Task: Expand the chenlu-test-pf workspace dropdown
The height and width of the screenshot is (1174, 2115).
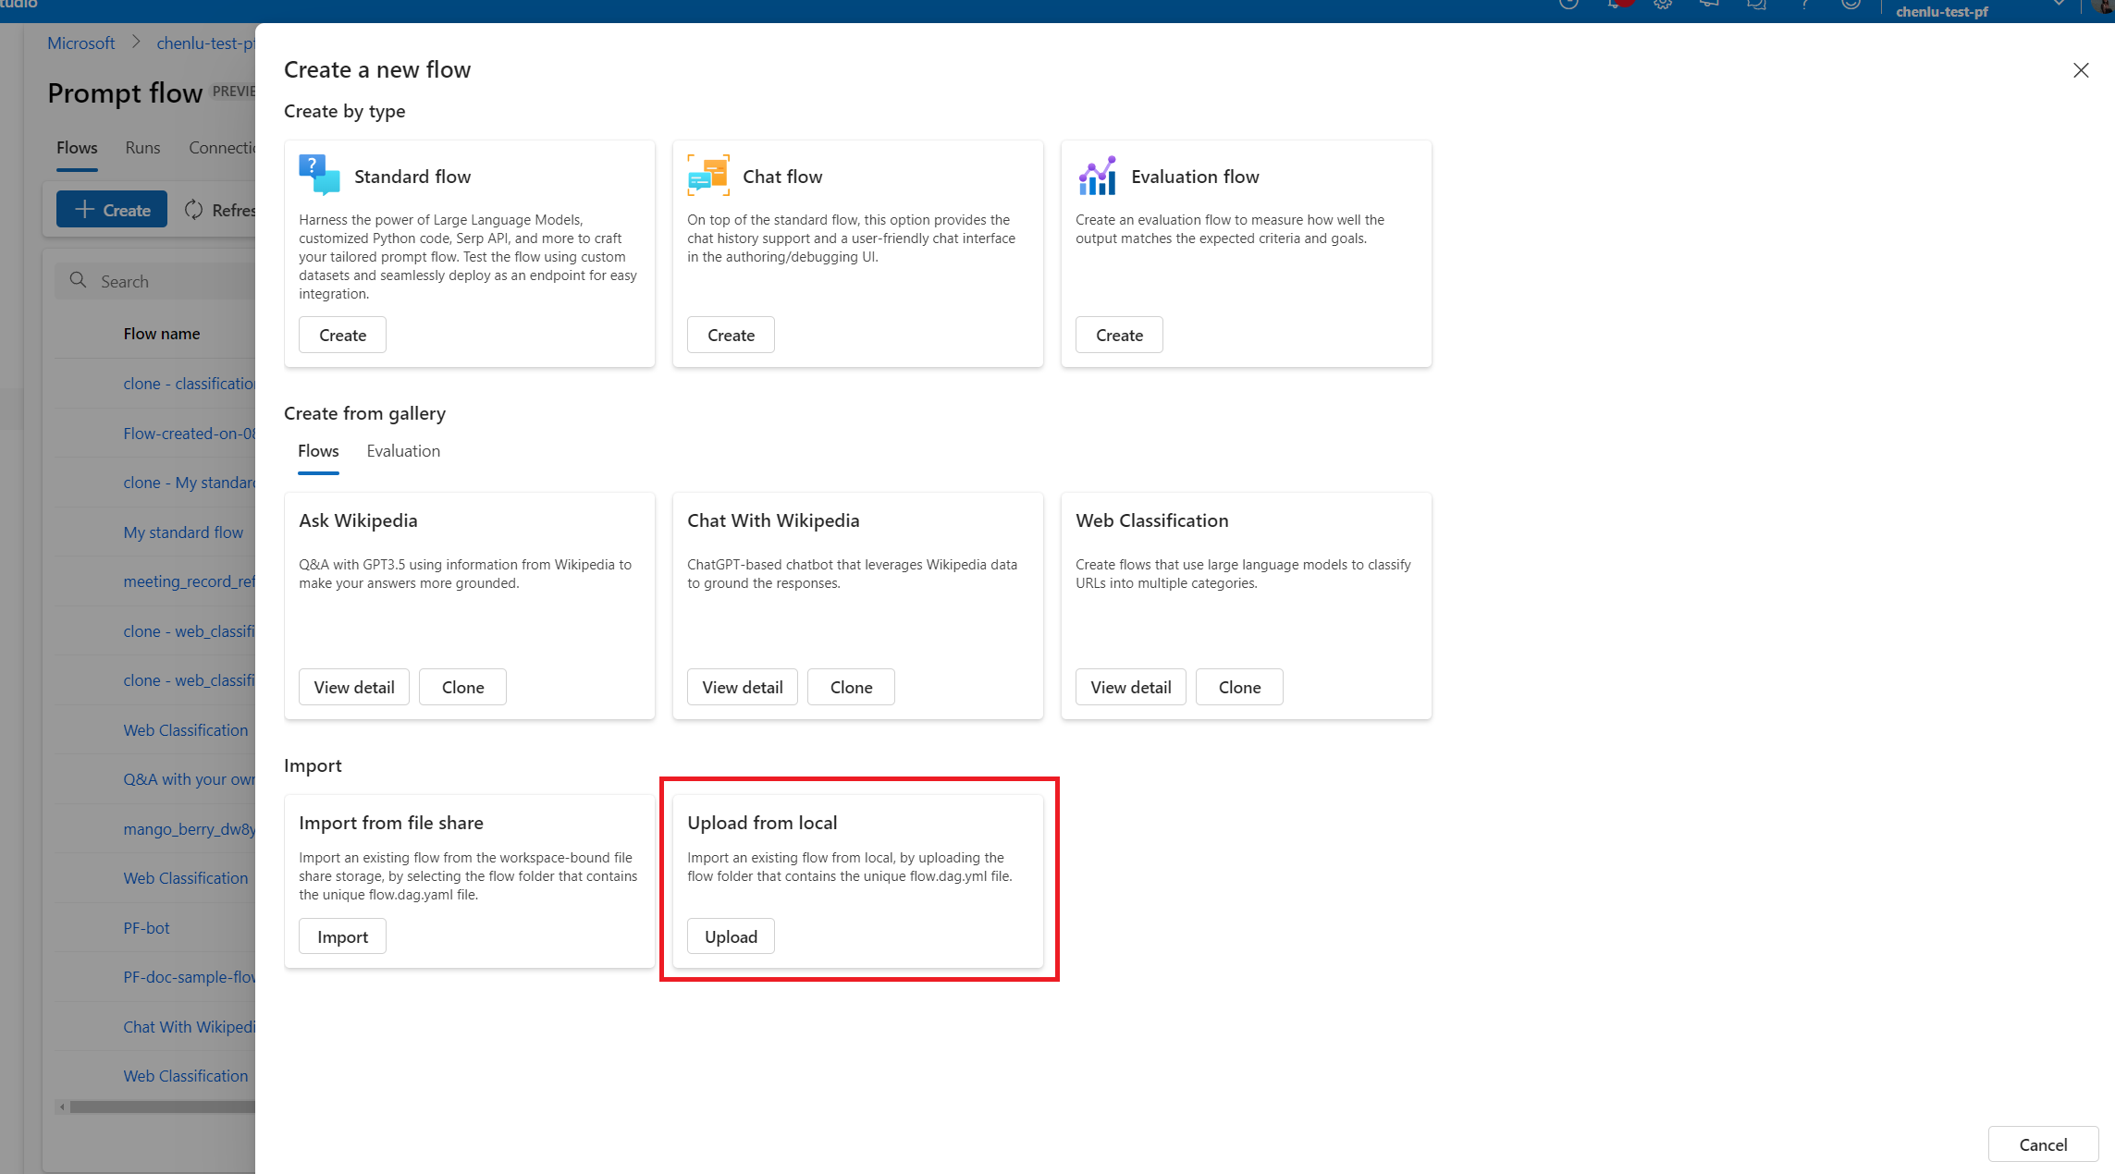Action: pos(2059,5)
